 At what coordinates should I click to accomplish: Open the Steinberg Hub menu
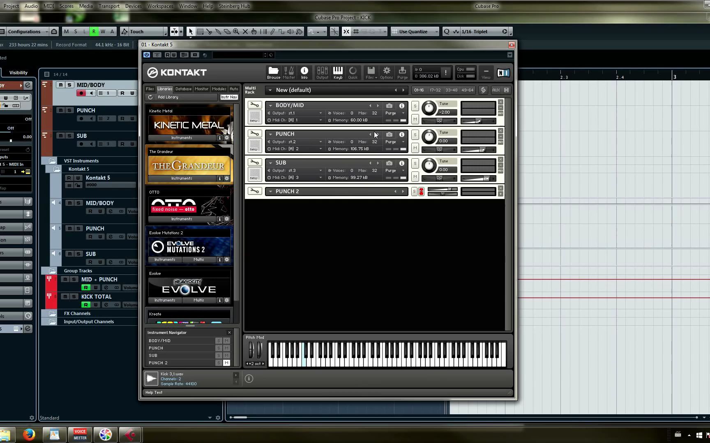click(234, 6)
